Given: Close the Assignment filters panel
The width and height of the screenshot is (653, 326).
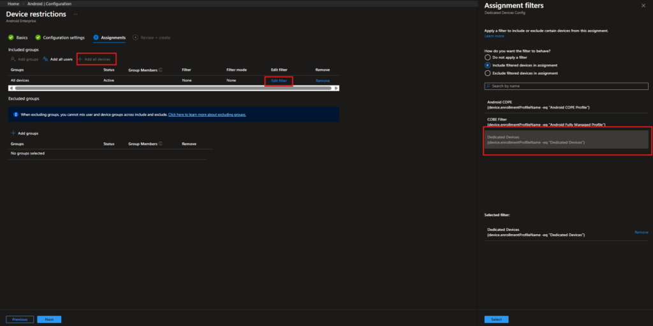Looking at the screenshot, I should pyautogui.click(x=643, y=5).
